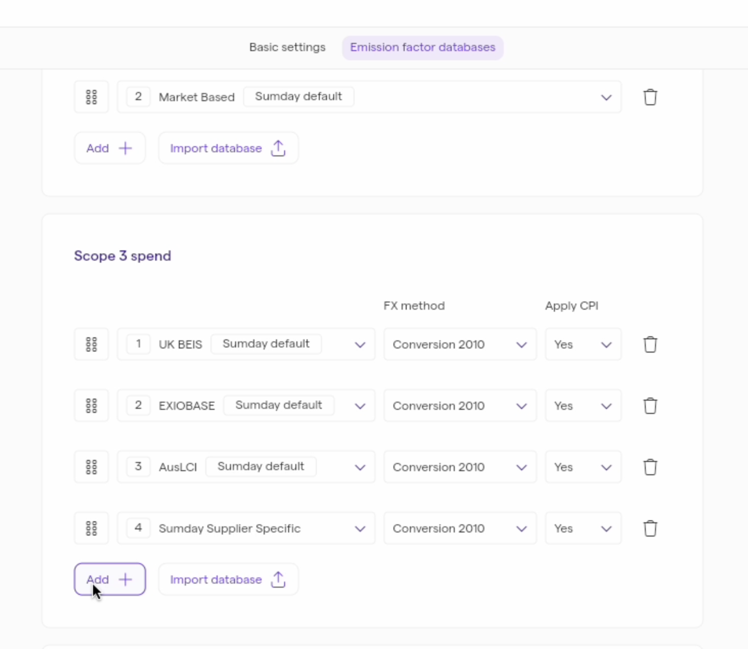
Task: Change Apply CPI for EXIOBASE row
Action: (x=583, y=406)
